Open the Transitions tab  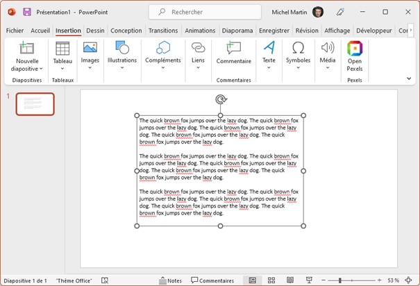point(163,31)
